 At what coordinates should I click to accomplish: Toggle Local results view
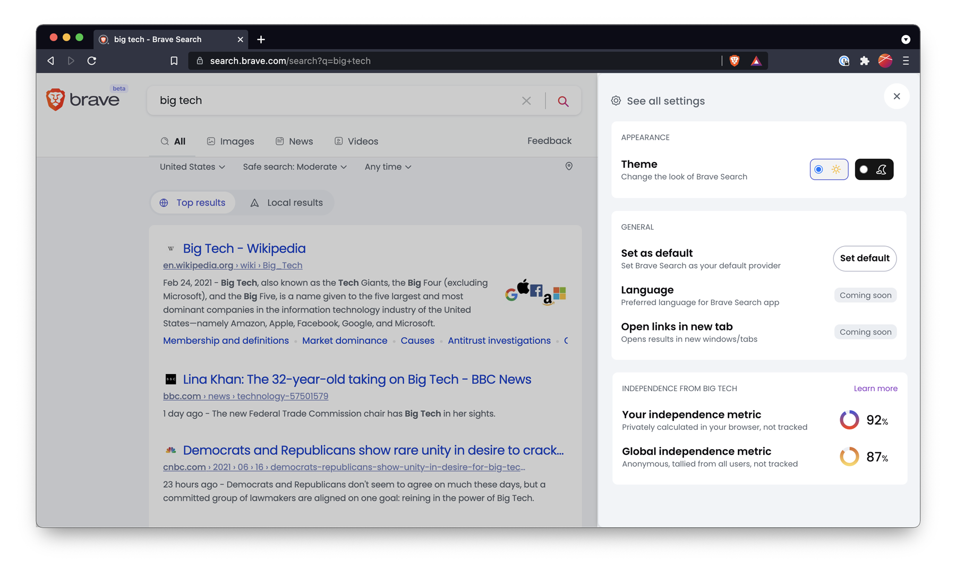click(x=287, y=202)
